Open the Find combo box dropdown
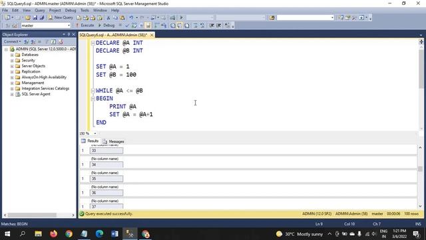This screenshot has width=426, height=240. pos(332,18)
